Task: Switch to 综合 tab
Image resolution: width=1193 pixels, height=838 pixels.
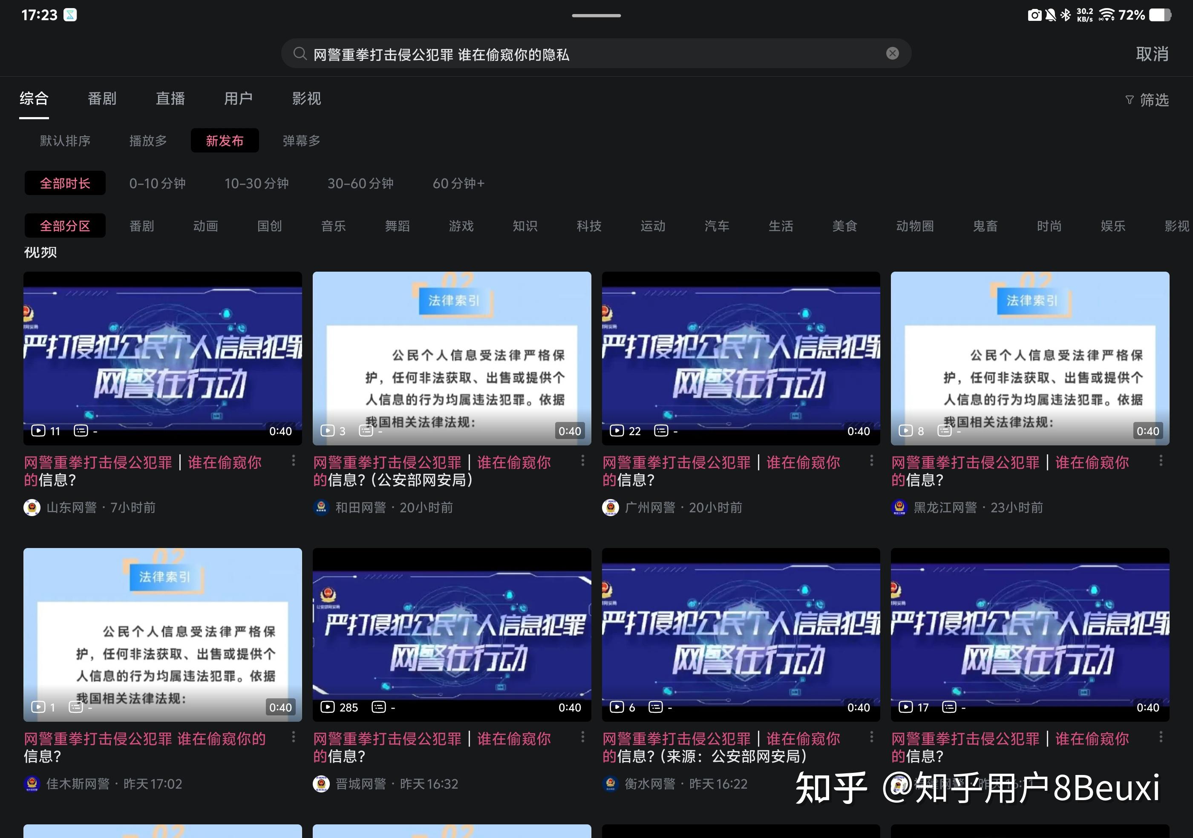Action: [34, 99]
